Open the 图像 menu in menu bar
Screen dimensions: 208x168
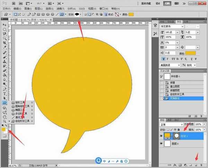pos(26,8)
